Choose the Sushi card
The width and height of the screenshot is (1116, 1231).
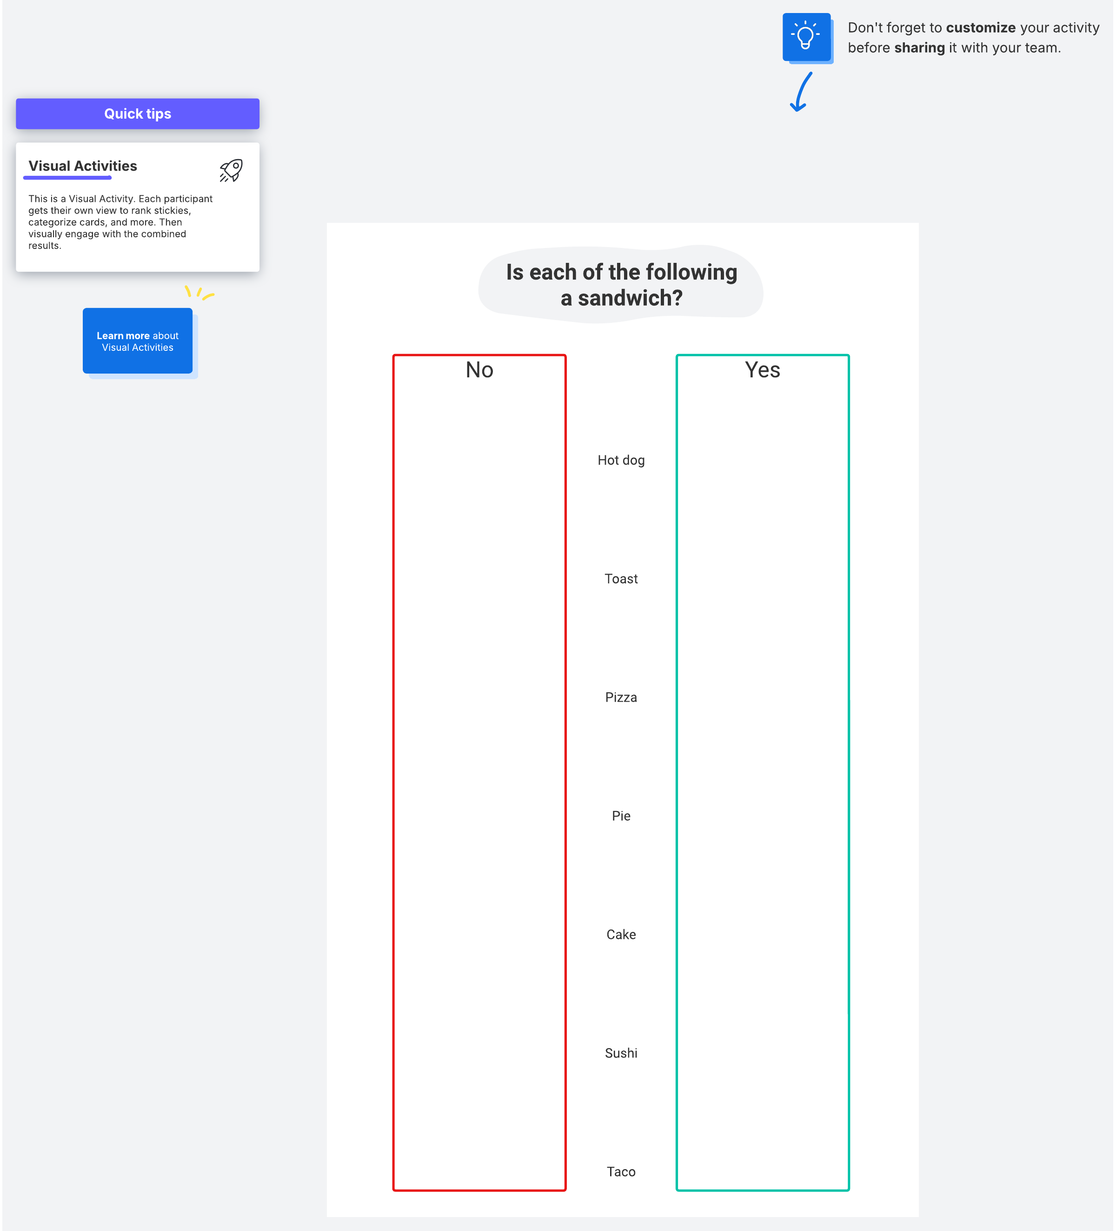620,1053
